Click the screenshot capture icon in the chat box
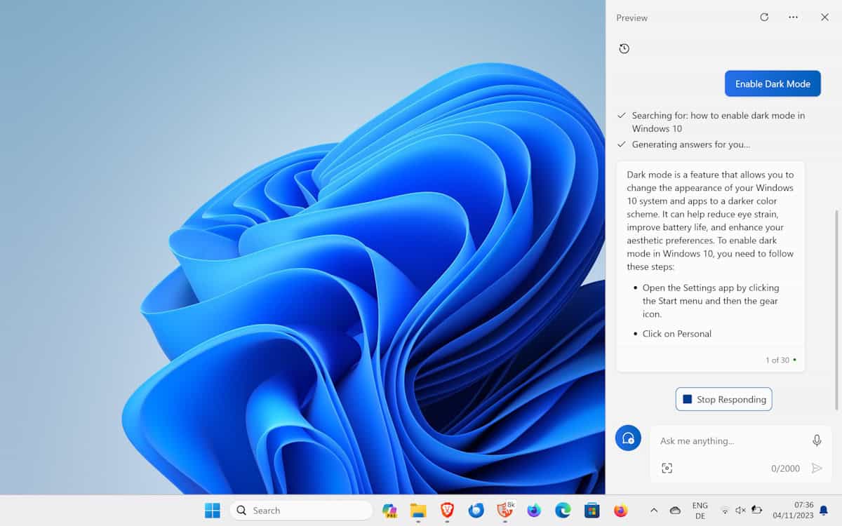Screen dimensions: 842x526 click(667, 468)
